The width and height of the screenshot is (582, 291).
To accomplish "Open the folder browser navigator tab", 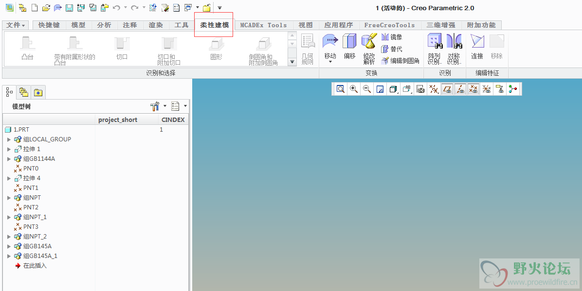I will tap(24, 92).
